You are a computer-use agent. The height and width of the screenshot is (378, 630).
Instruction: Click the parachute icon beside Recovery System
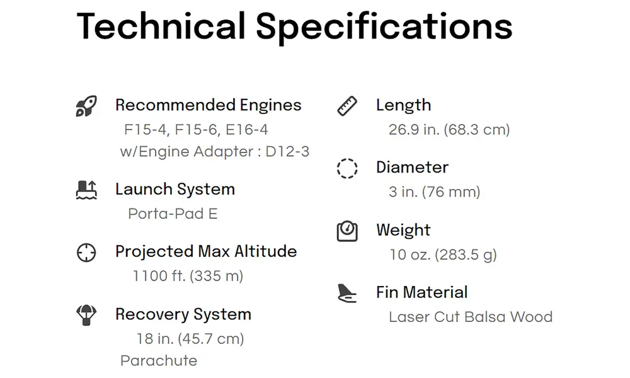(86, 316)
